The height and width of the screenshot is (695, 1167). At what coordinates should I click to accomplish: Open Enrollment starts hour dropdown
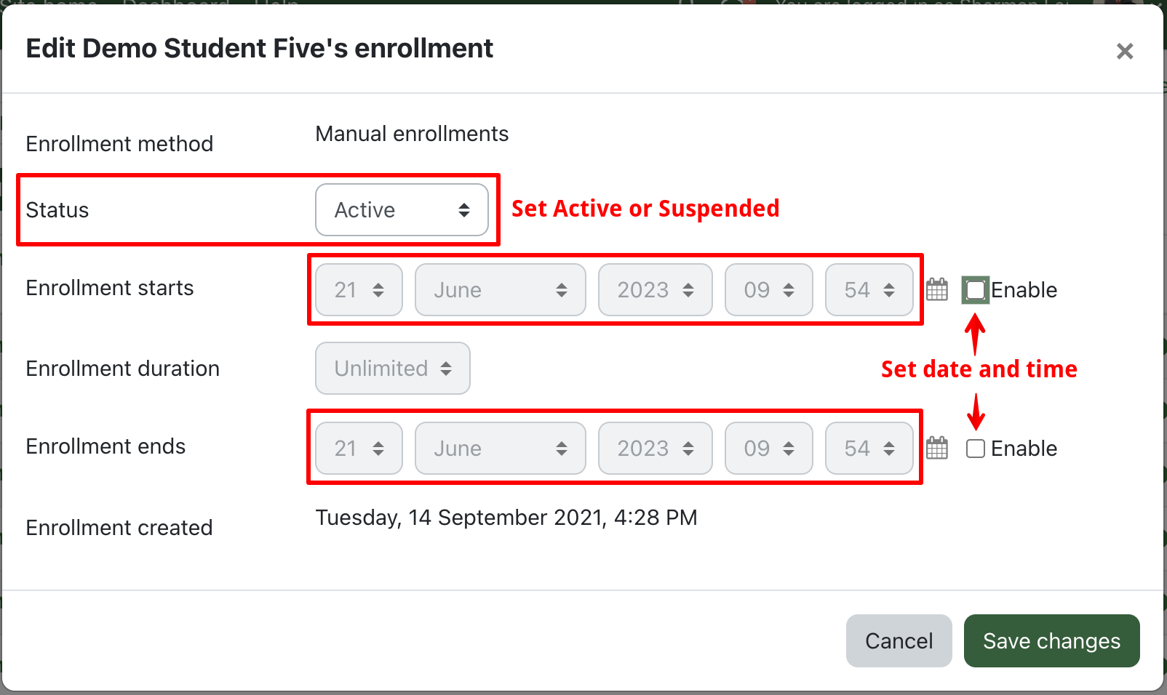point(768,290)
